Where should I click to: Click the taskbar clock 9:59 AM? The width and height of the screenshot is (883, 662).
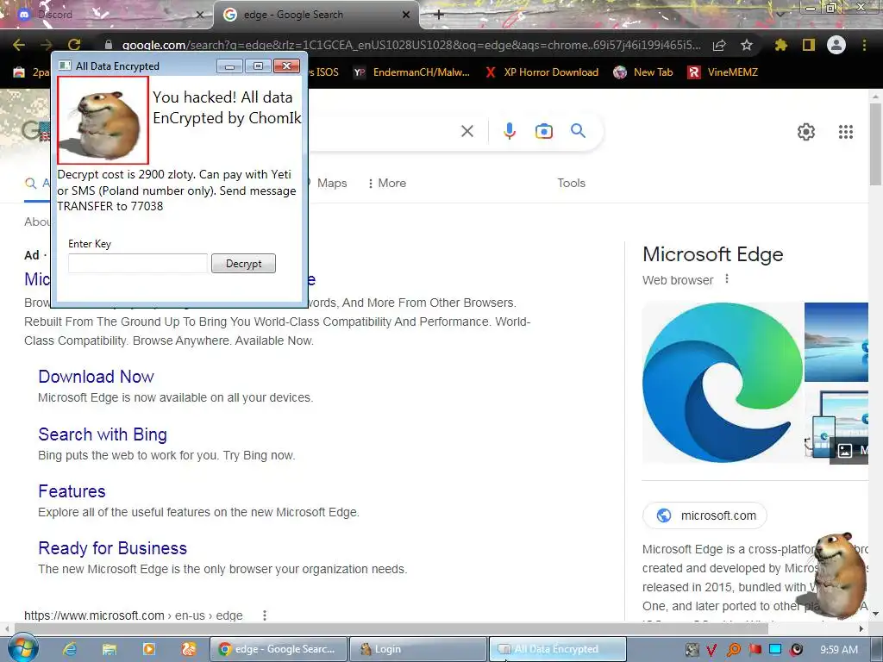point(839,650)
